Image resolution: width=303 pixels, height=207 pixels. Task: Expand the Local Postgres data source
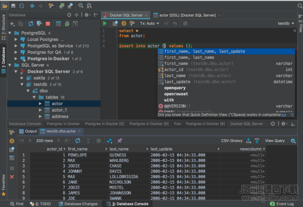[16, 39]
